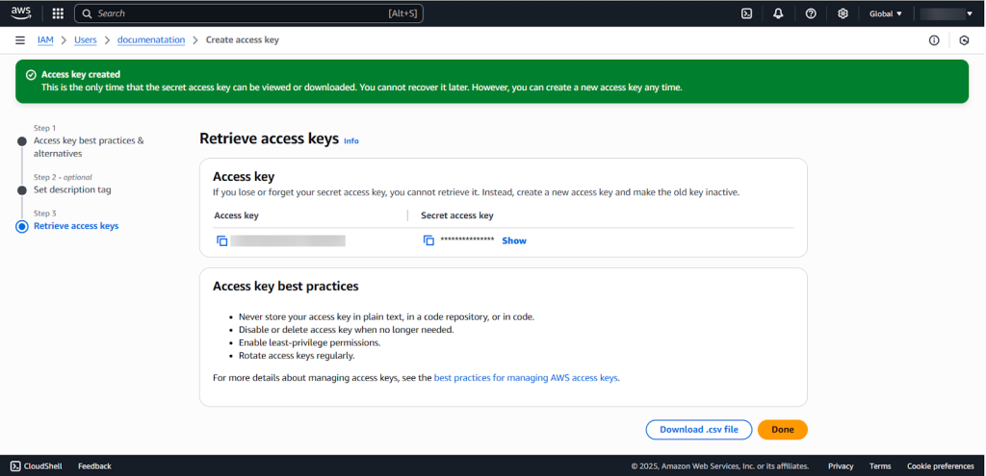Open the notifications bell icon

tap(778, 13)
